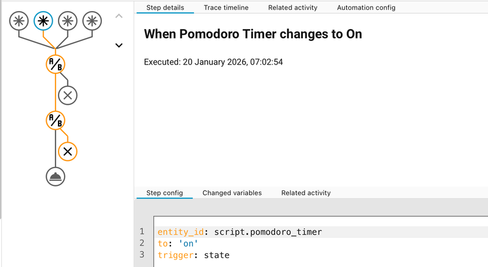Select the bell action node at graph bottom
488x267 pixels.
56,176
